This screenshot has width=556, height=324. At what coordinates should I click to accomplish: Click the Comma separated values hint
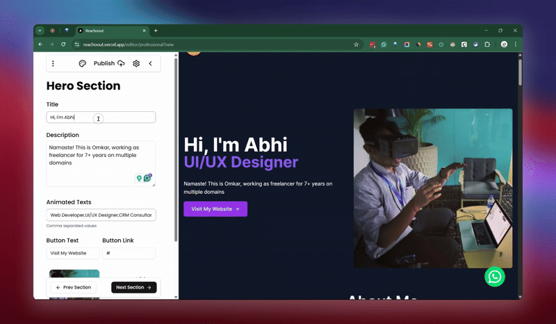[x=72, y=226]
